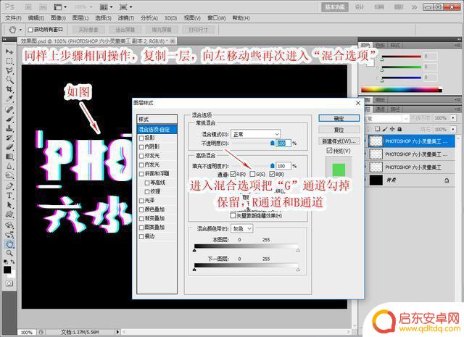Select the Eyedropper tool
Image resolution: width=464 pixels, height=337 pixels.
click(x=9, y=99)
